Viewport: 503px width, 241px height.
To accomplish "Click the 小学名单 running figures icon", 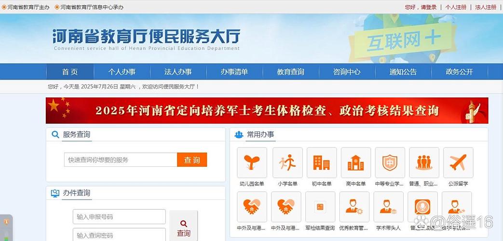I will click(x=287, y=162).
